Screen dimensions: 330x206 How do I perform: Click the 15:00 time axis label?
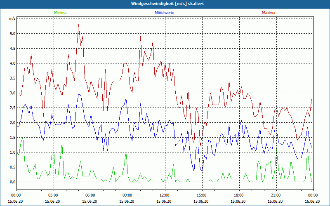[202, 195]
